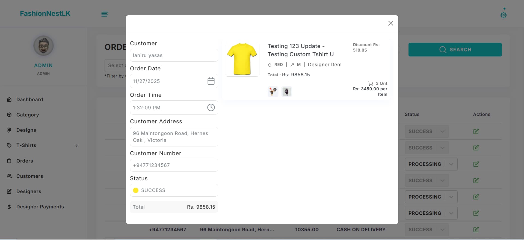Open Designs from the sidebar
524x240 pixels.
26,130
